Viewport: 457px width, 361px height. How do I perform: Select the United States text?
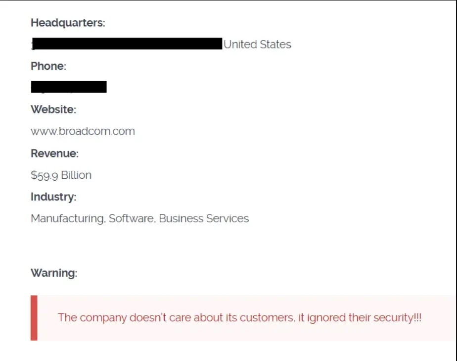click(257, 45)
